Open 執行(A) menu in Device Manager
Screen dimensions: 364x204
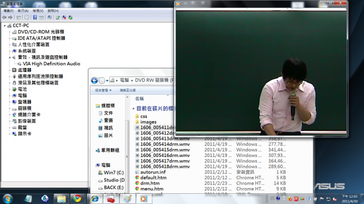23,11
